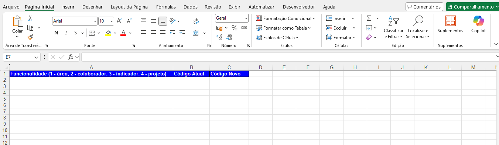Click the Name Box showing E7
This screenshot has height=145, width=499.
tap(21, 57)
